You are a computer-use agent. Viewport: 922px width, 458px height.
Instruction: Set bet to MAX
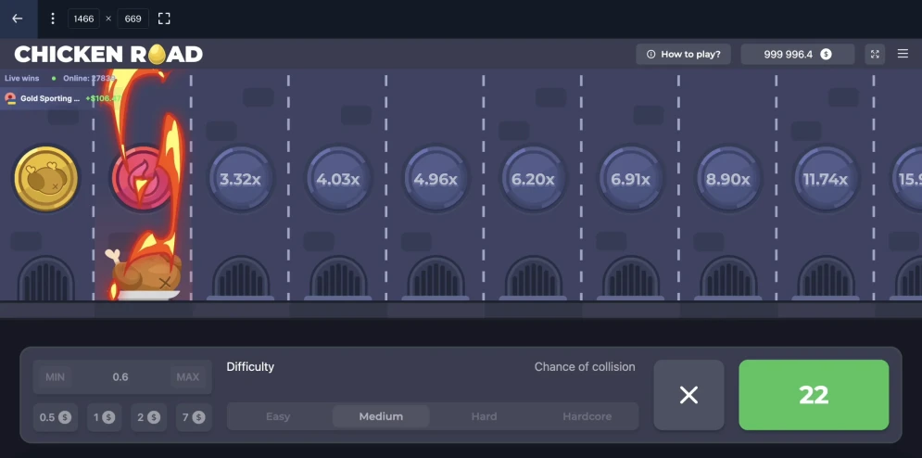coord(188,376)
